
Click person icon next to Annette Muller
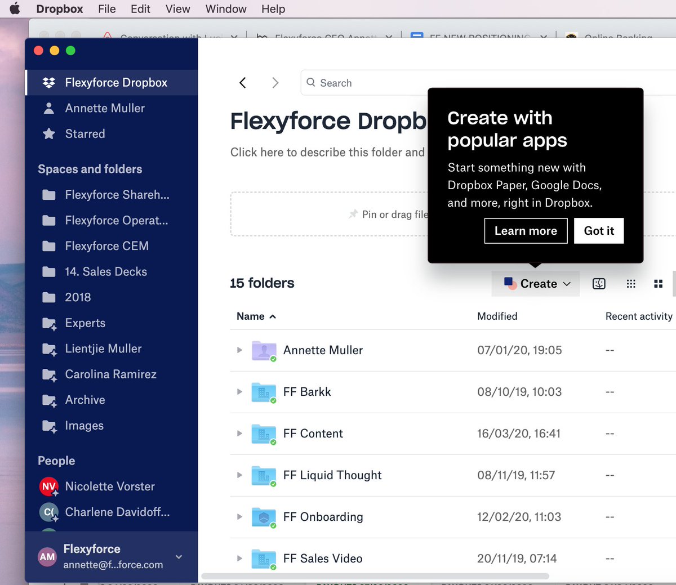(49, 108)
